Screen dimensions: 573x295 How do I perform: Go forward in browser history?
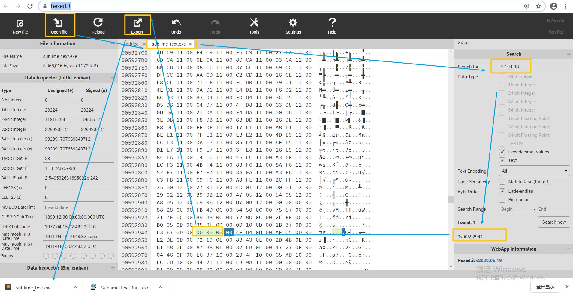tap(18, 6)
